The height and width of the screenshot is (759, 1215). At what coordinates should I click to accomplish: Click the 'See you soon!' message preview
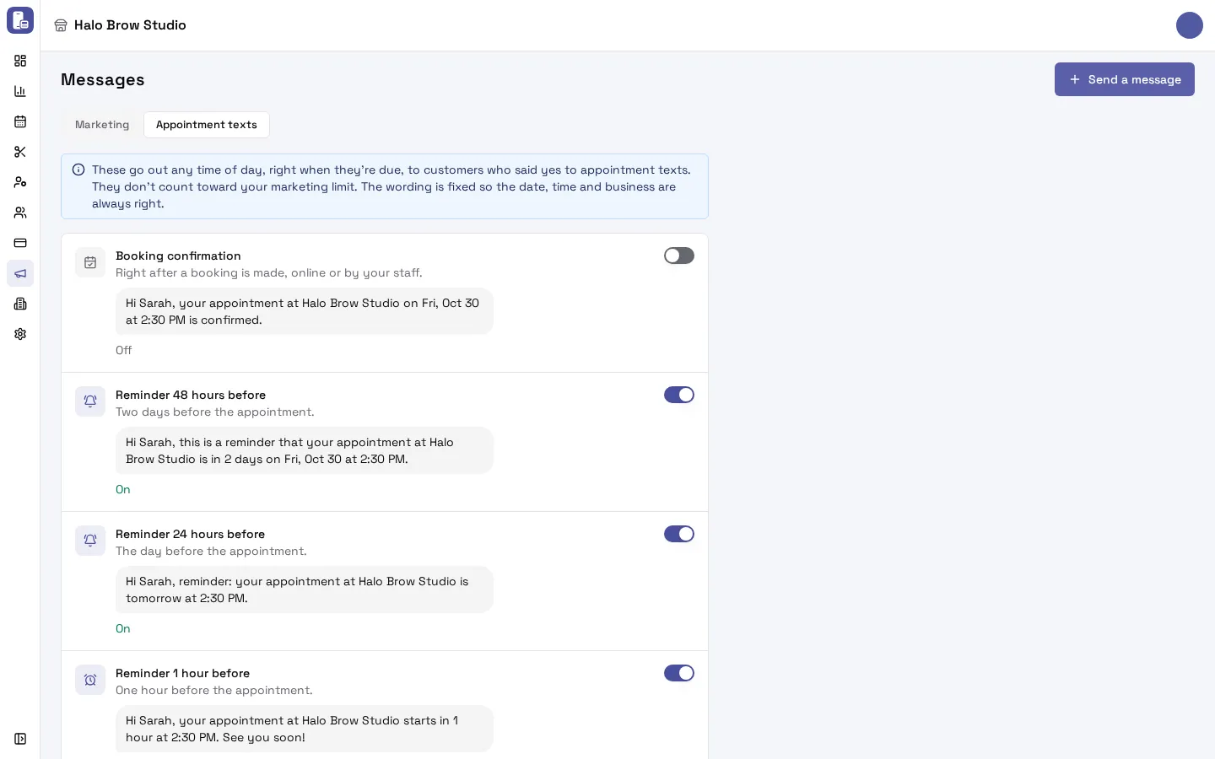(x=305, y=729)
